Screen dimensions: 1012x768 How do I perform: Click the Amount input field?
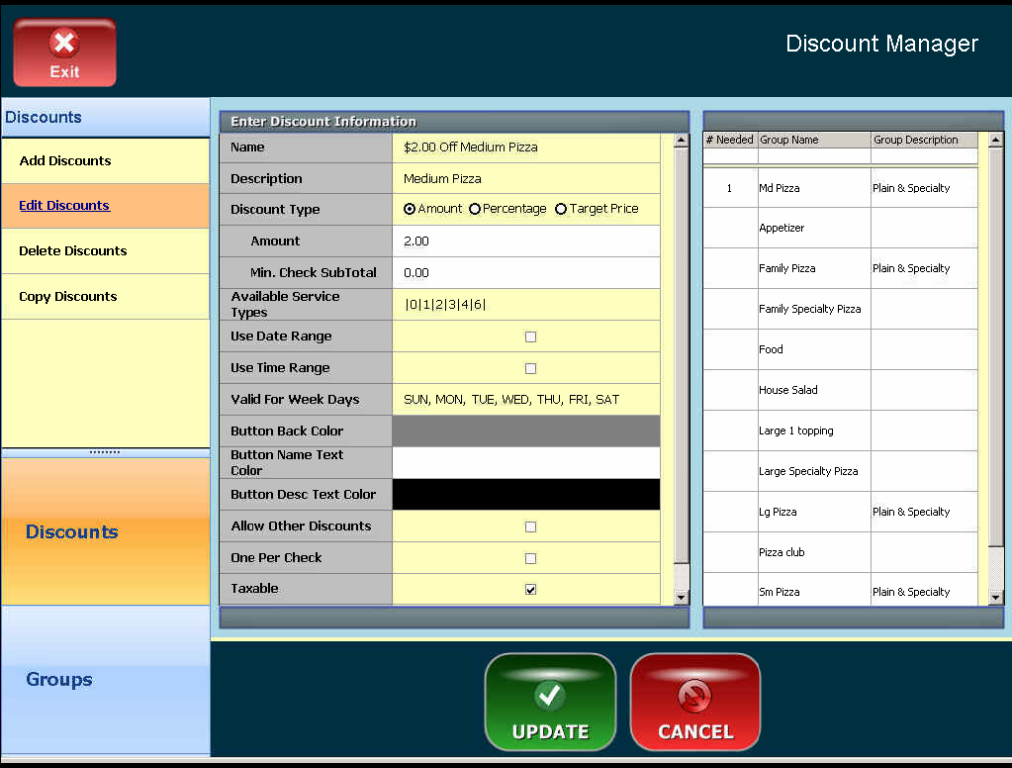[525, 241]
